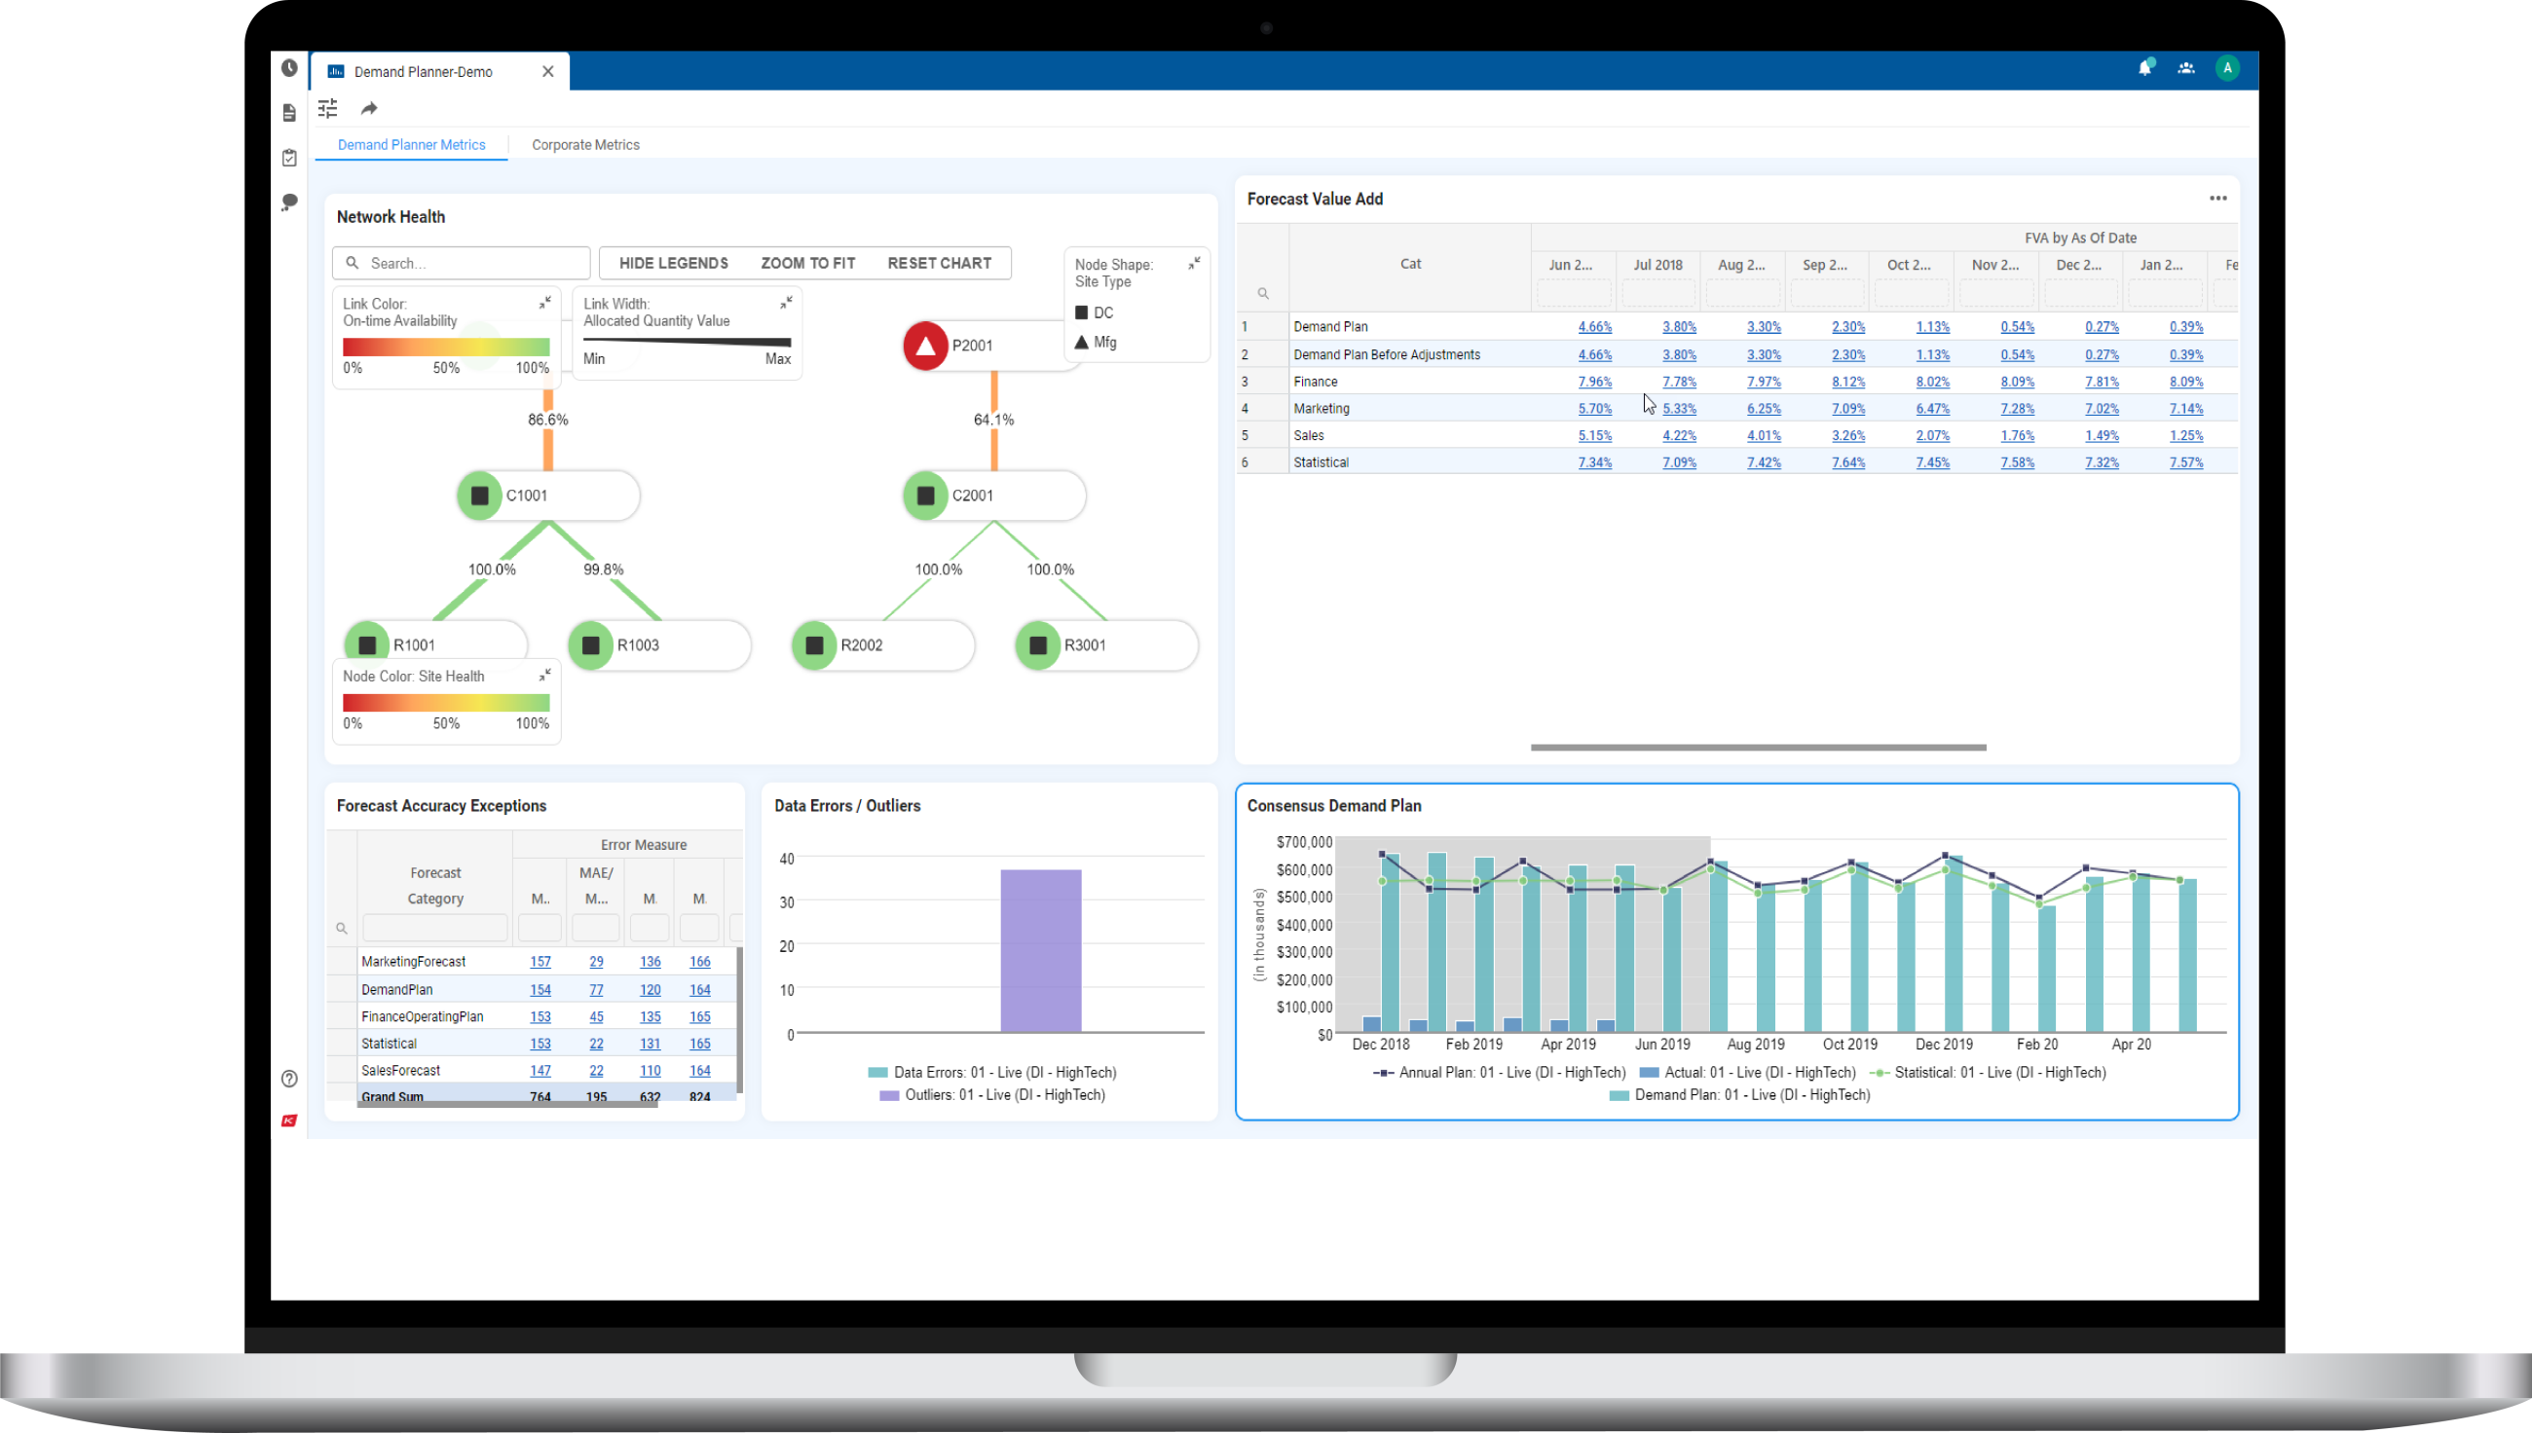Viewport: 2532px width, 1433px height.
Task: Collapse the Node Shape legend
Action: 1193,264
